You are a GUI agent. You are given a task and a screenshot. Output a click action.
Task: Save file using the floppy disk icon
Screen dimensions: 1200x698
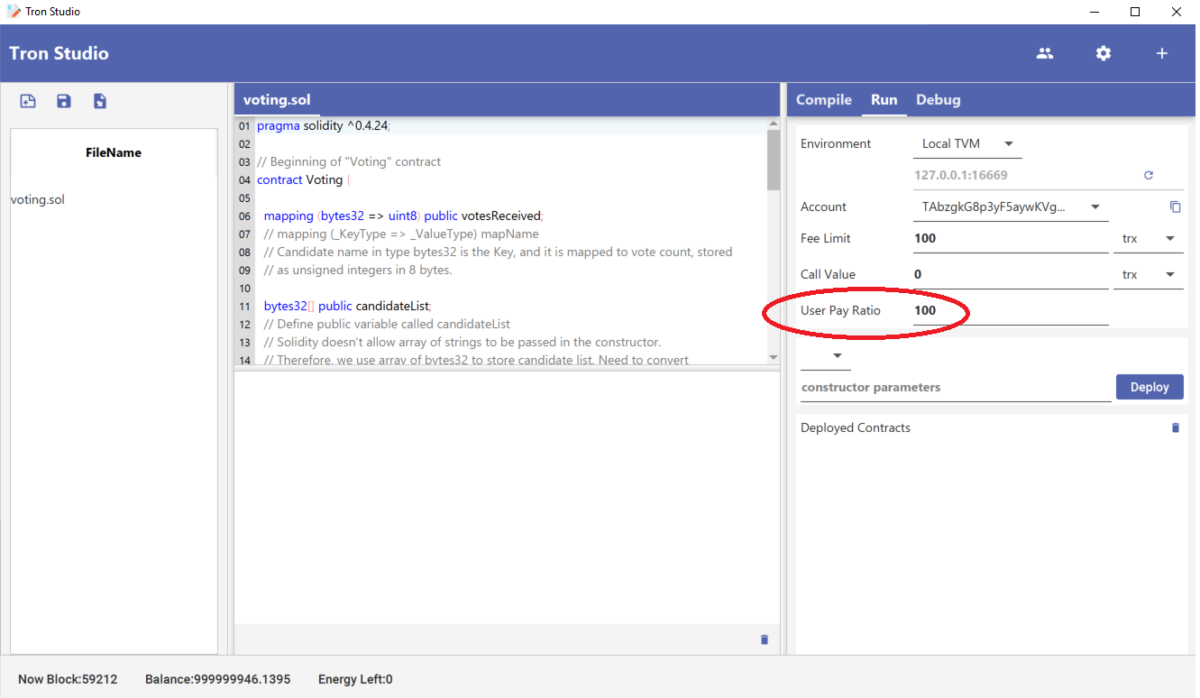[64, 101]
